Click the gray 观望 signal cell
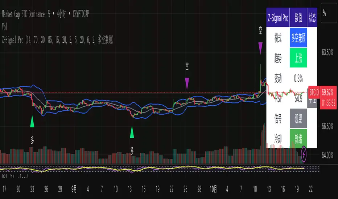 pyautogui.click(x=298, y=119)
